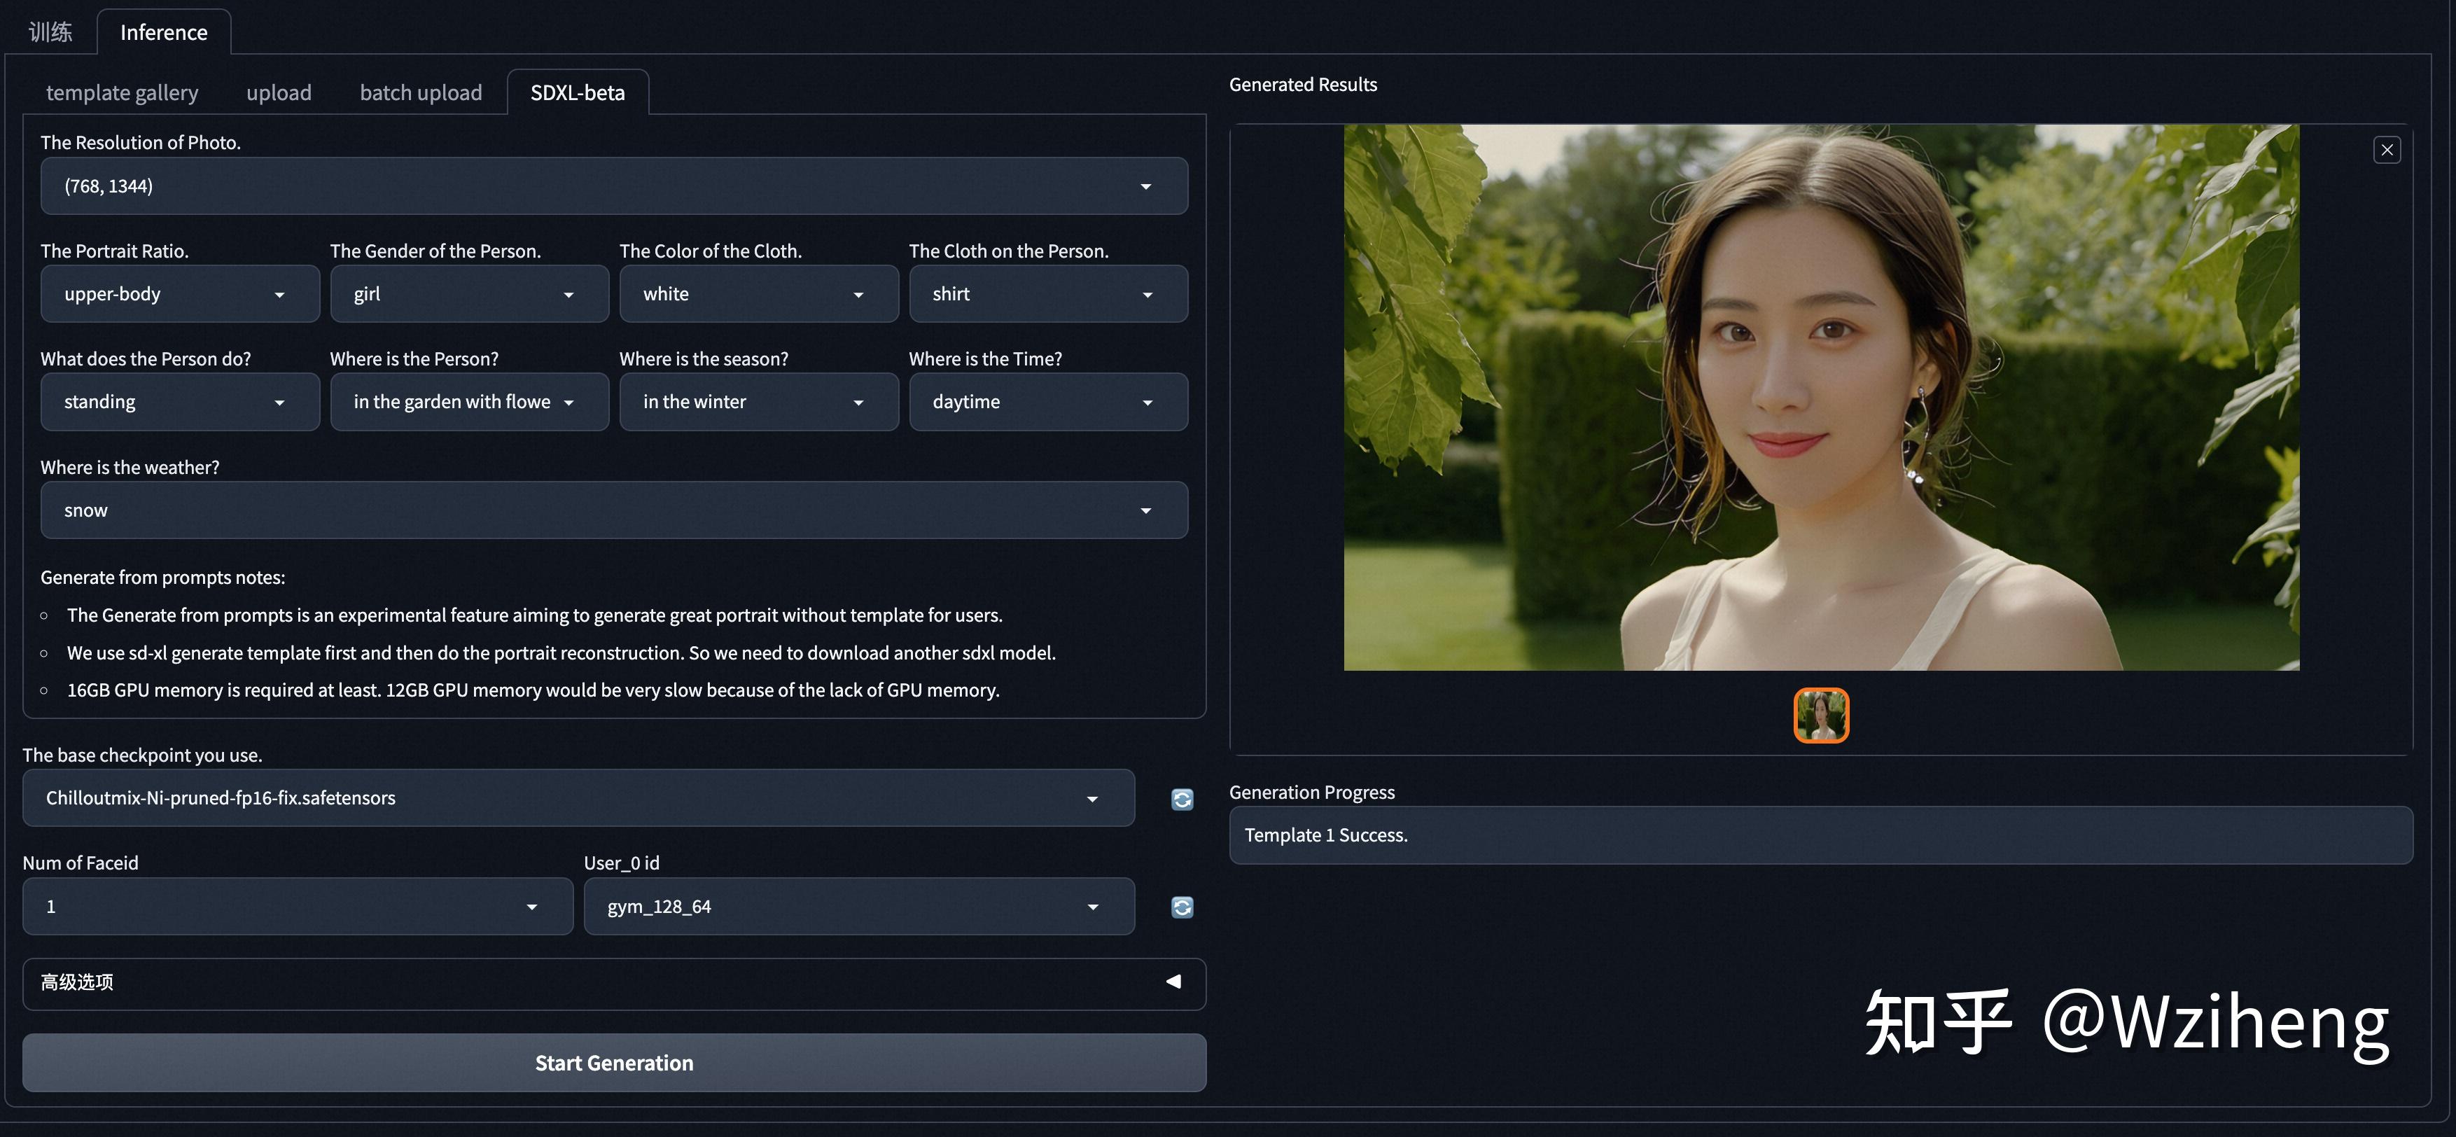
Task: Open the Portrait Ratio upper-body dropdown
Action: pos(179,295)
